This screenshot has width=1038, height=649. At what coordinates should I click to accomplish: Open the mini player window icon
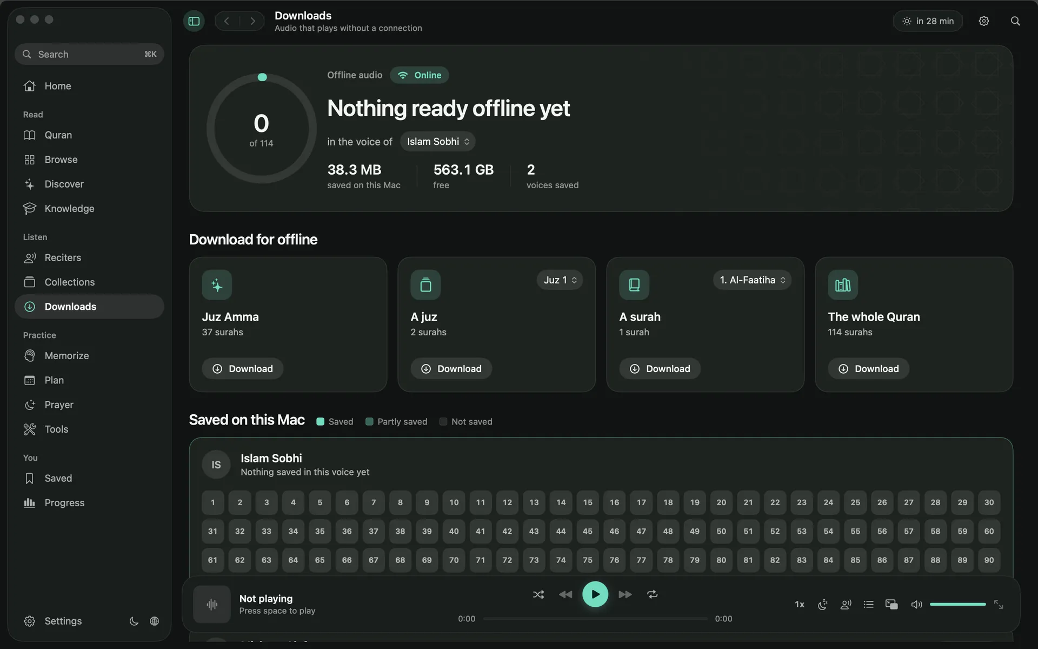coord(891,604)
